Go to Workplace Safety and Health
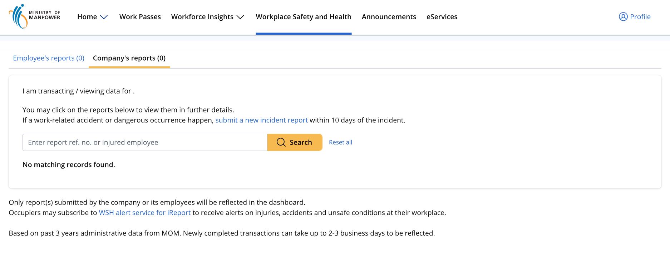Image resolution: width=670 pixels, height=253 pixels. (304, 17)
